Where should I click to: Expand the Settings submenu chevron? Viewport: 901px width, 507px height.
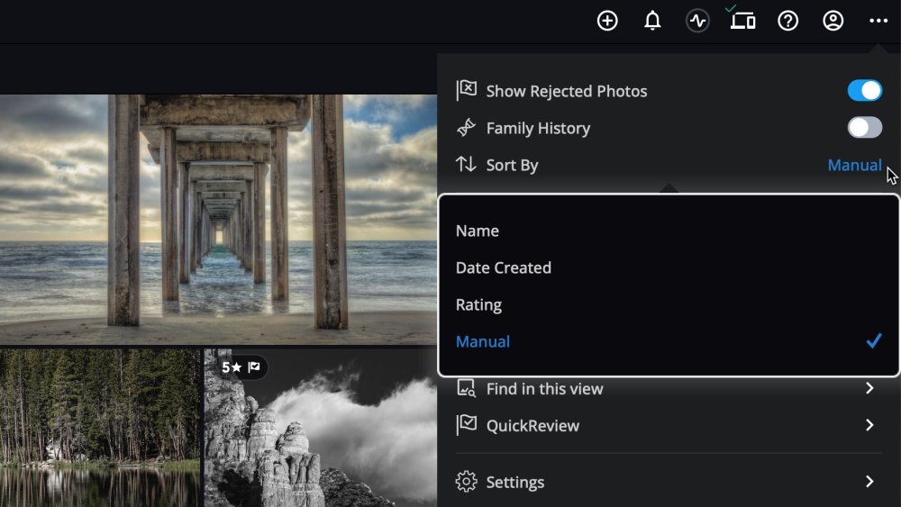pos(869,482)
